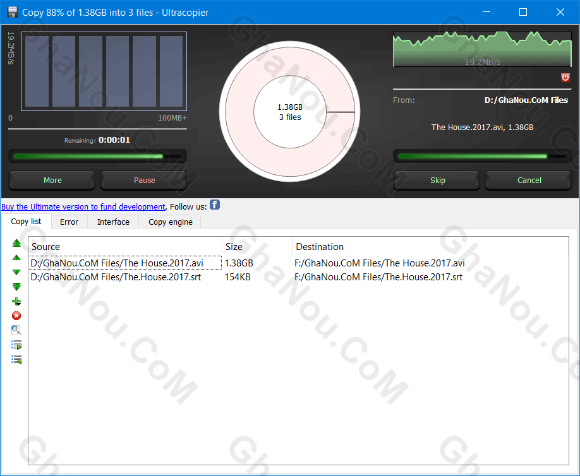Screen dimensions: 580x476
Task: Click the 1.38GB size cell
Action: pyautogui.click(x=239, y=263)
